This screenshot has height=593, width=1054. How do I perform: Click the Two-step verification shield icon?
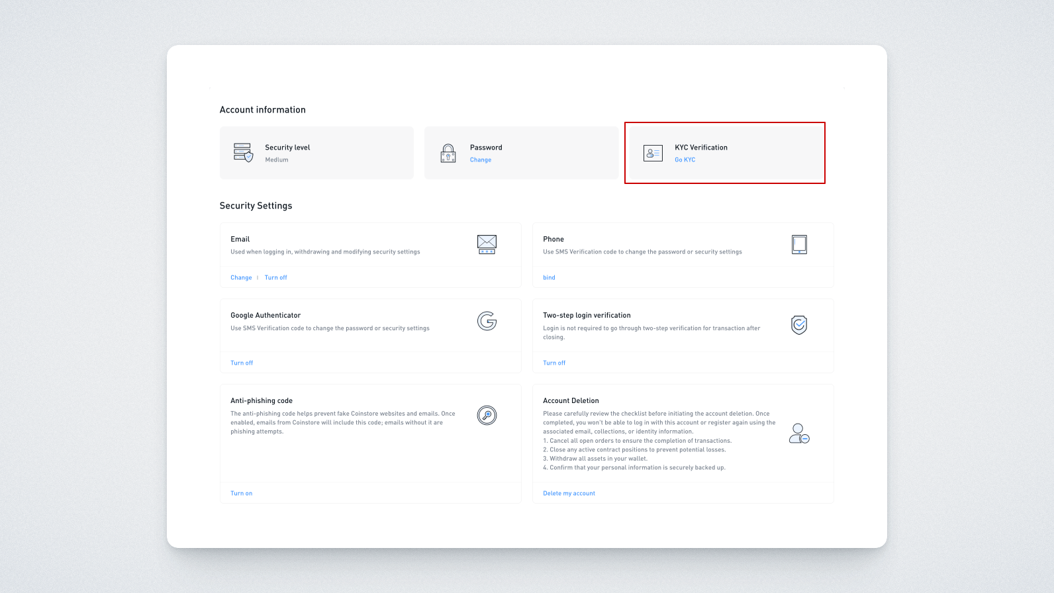click(799, 325)
